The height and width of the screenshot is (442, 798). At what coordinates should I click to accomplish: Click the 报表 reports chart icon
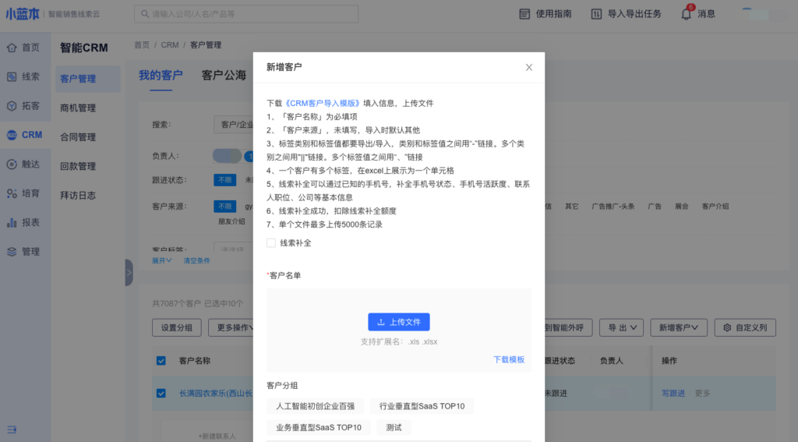(12, 223)
